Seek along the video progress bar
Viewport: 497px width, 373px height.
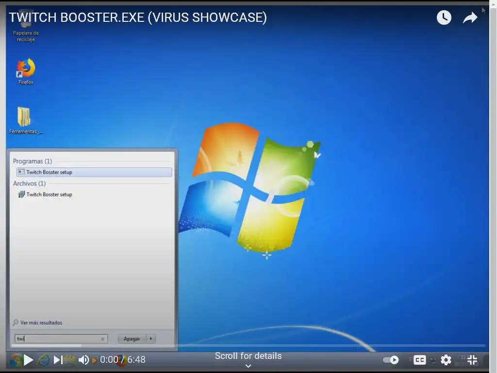(248, 345)
